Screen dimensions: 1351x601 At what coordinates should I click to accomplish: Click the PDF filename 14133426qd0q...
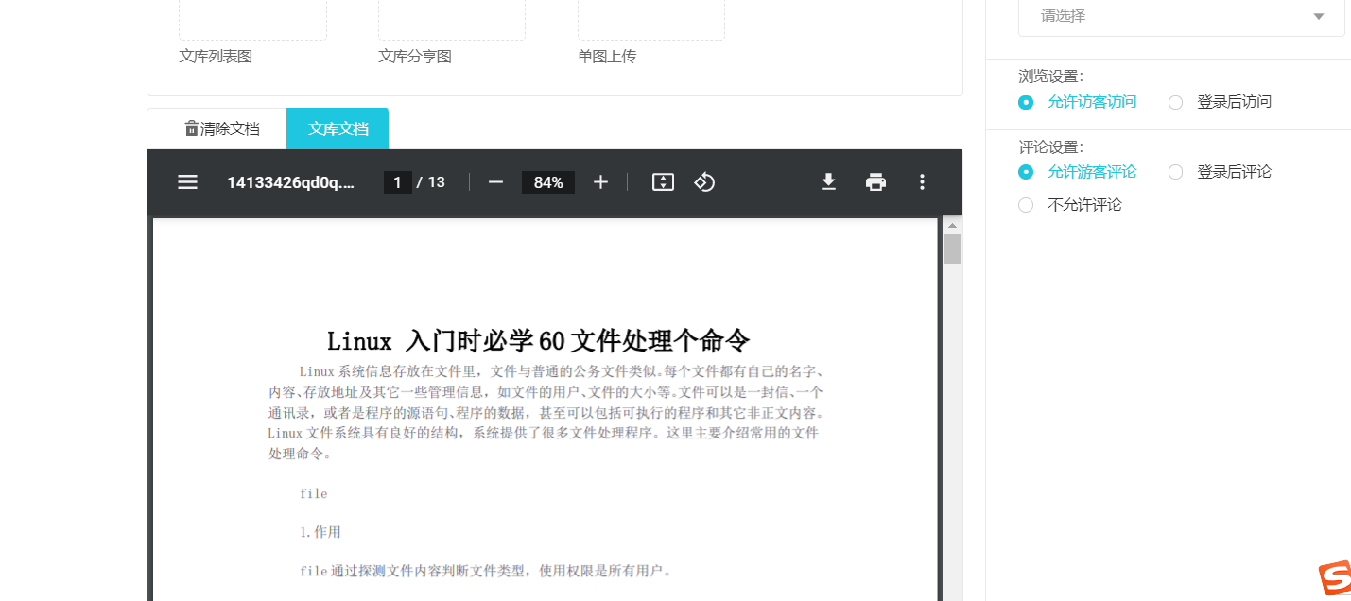click(x=290, y=182)
